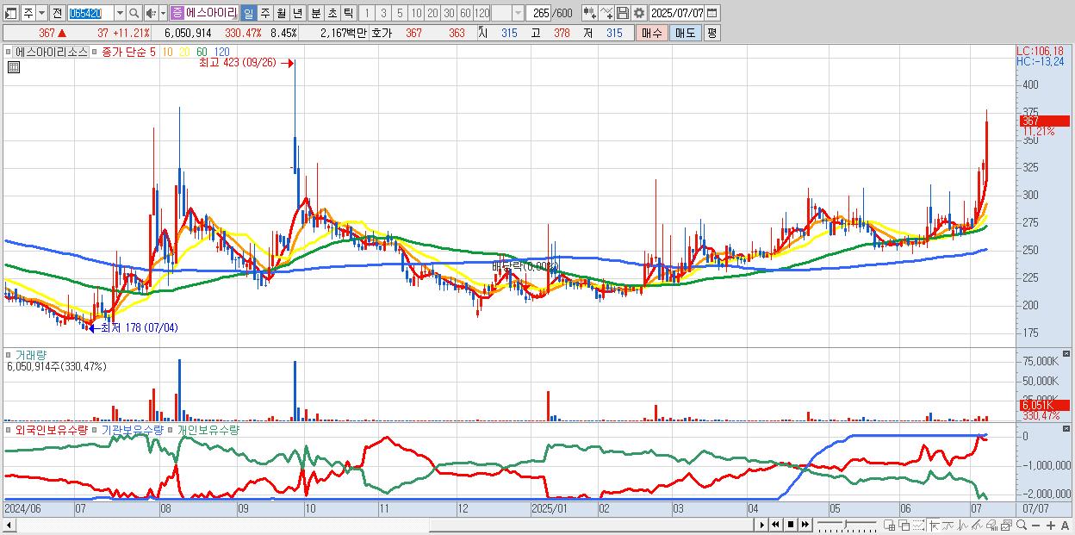Toggle the 에스아이리소스 series label checkbox
Image resolution: width=1075 pixels, height=535 pixels.
click(x=9, y=52)
